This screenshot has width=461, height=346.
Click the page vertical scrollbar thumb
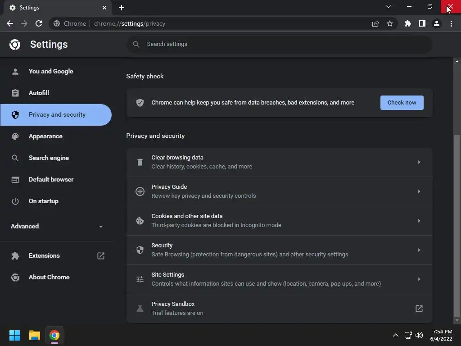point(457,226)
